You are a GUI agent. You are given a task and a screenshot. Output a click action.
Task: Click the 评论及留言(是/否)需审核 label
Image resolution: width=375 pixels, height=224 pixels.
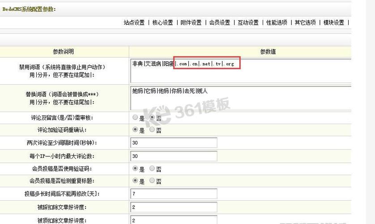pyautogui.click(x=62, y=118)
